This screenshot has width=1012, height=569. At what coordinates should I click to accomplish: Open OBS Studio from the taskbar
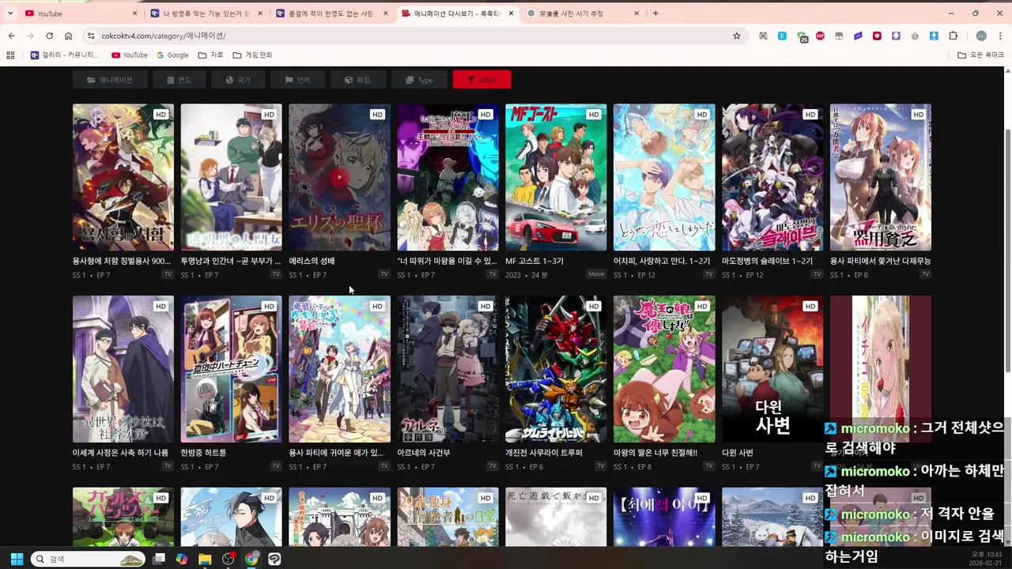[x=228, y=559]
